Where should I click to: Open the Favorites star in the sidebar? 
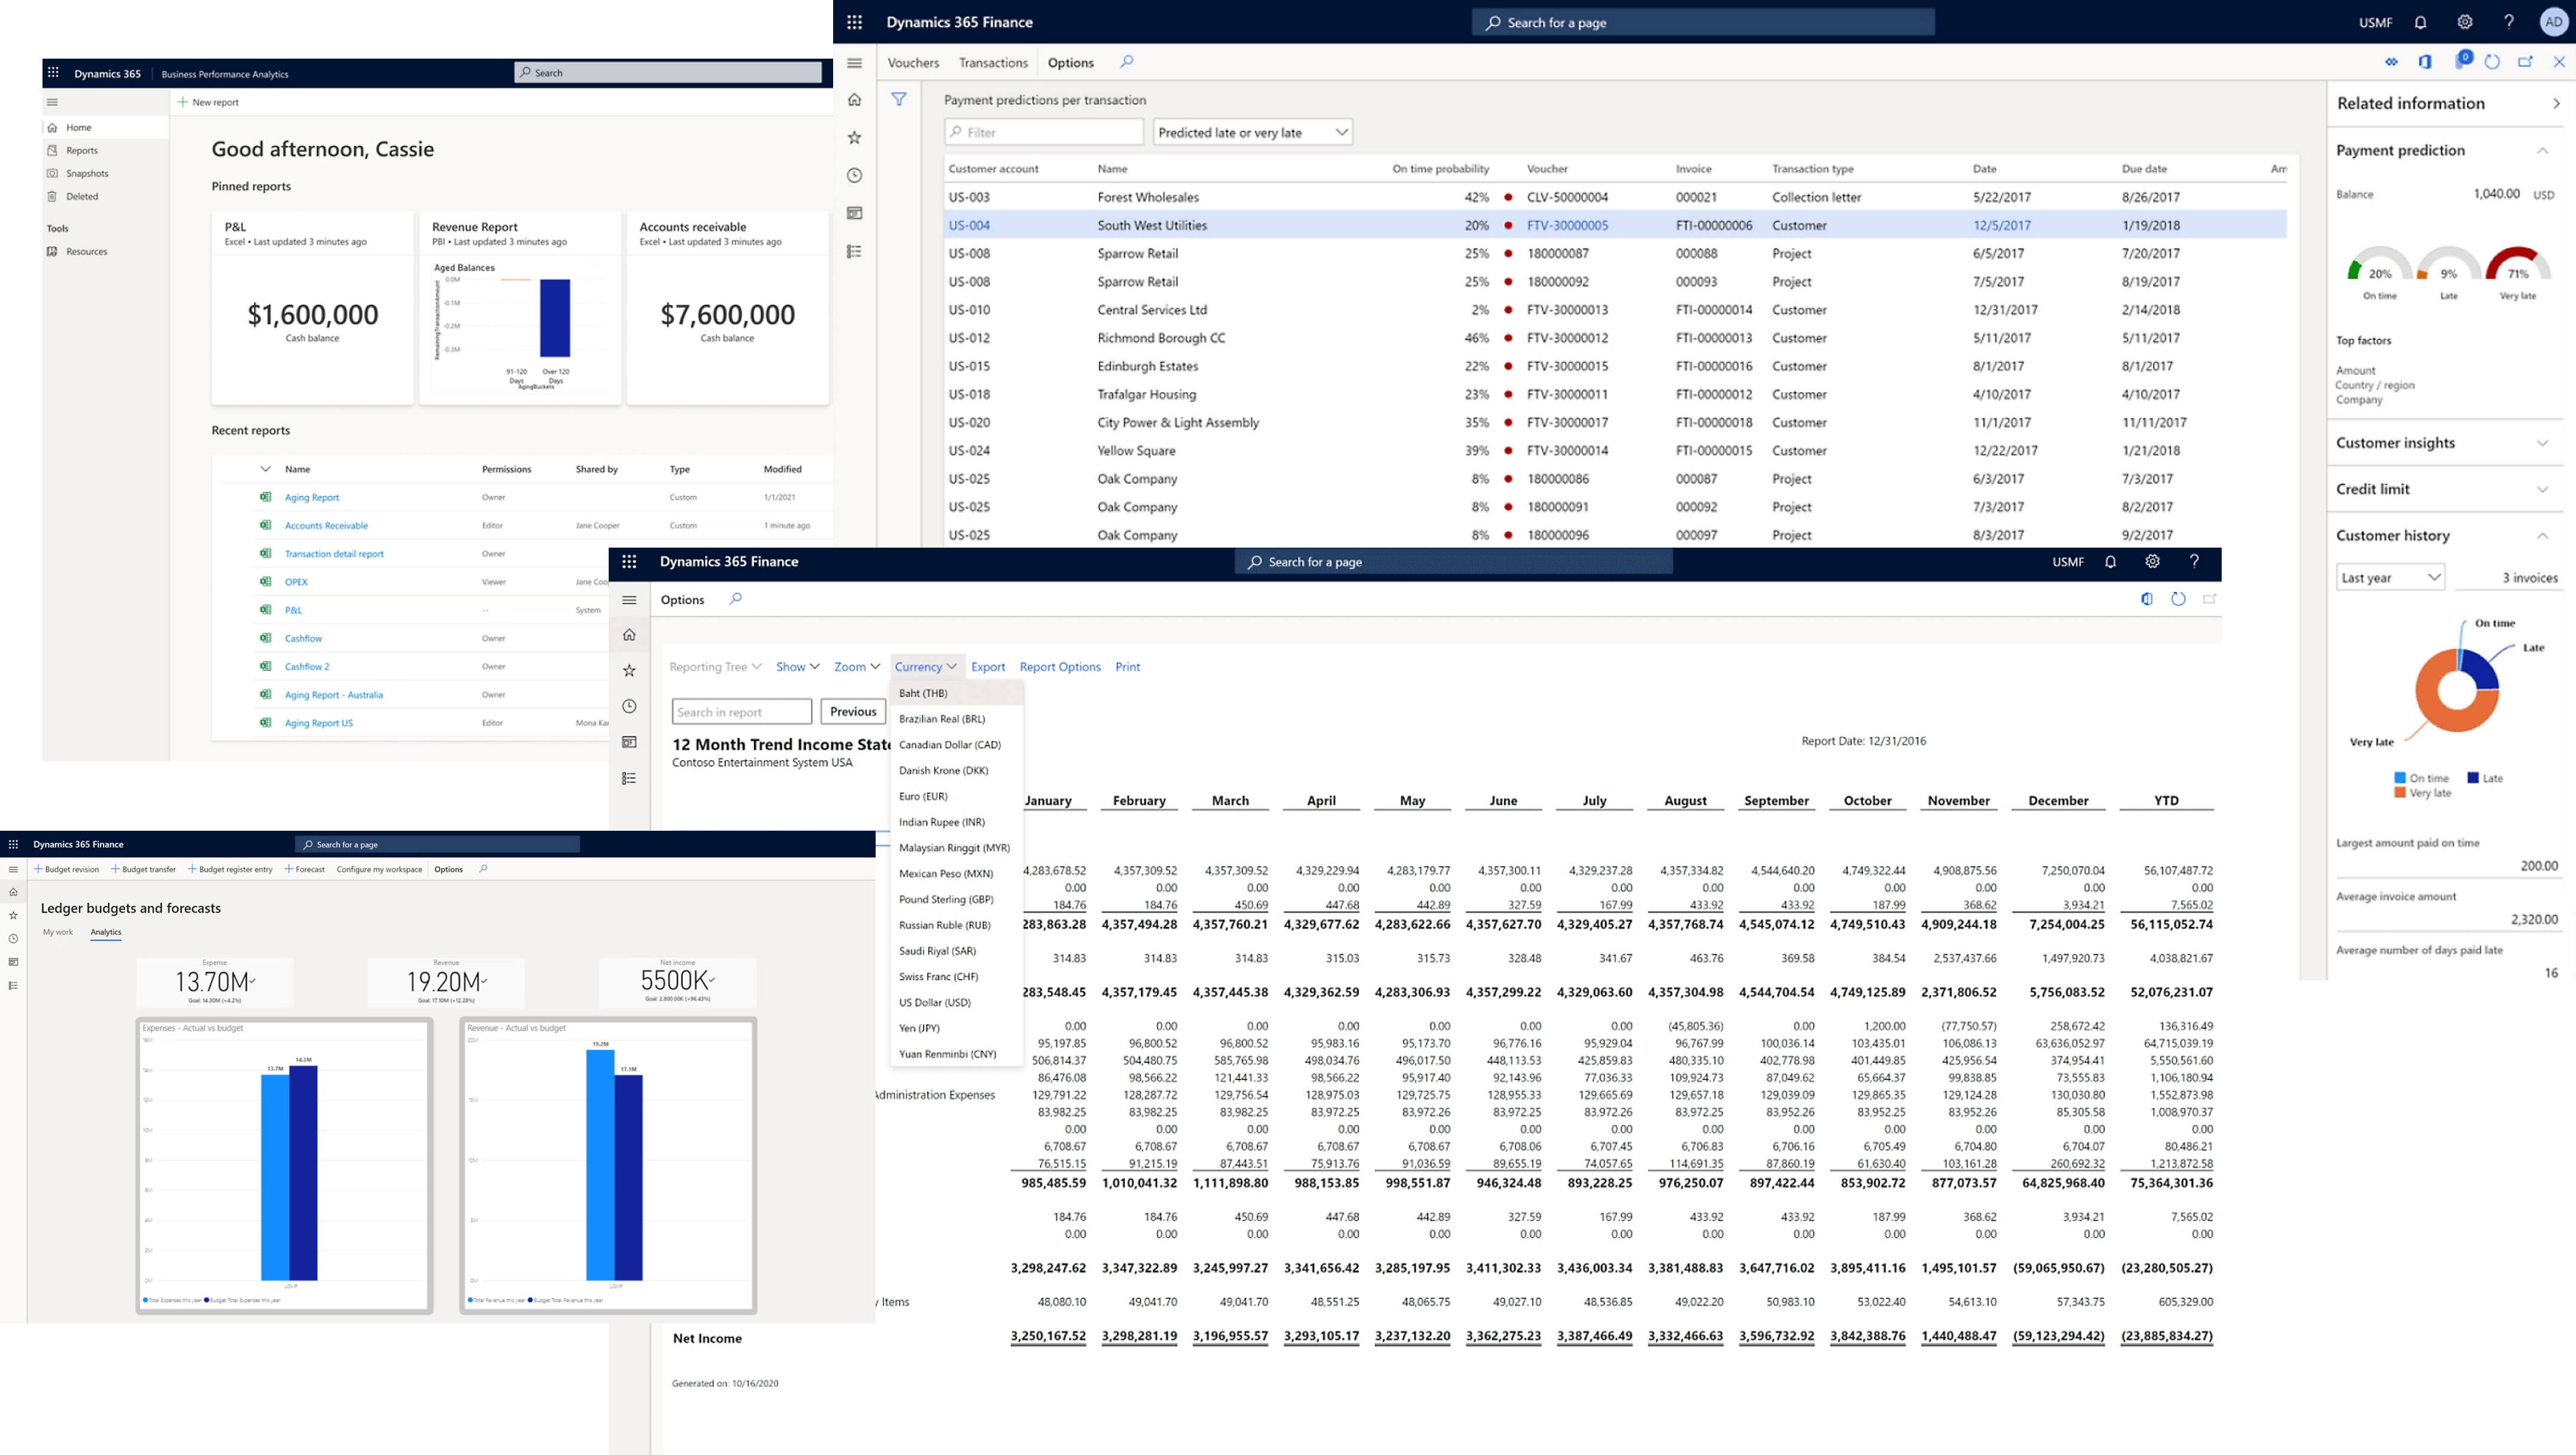coord(855,137)
